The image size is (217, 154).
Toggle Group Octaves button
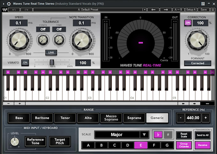pyautogui.click(x=184, y=145)
